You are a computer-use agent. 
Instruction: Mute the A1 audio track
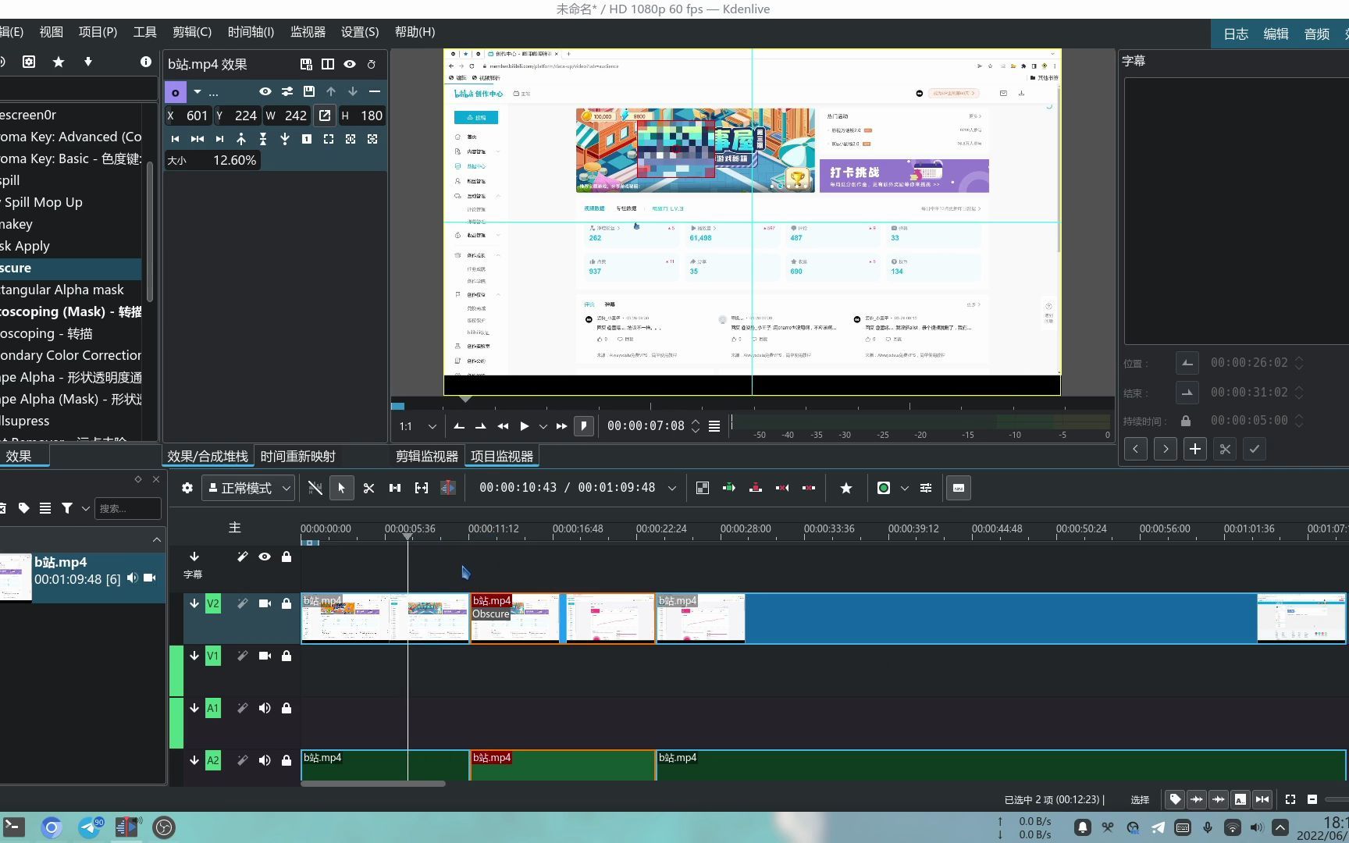point(265,708)
